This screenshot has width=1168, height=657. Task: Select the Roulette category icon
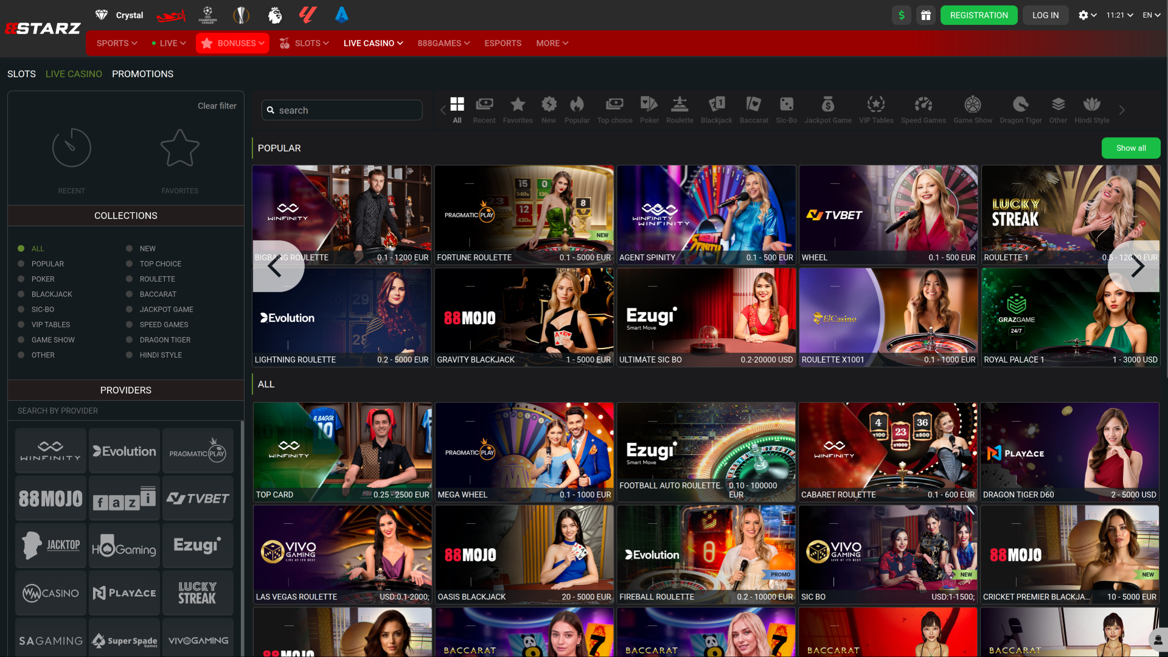(680, 108)
